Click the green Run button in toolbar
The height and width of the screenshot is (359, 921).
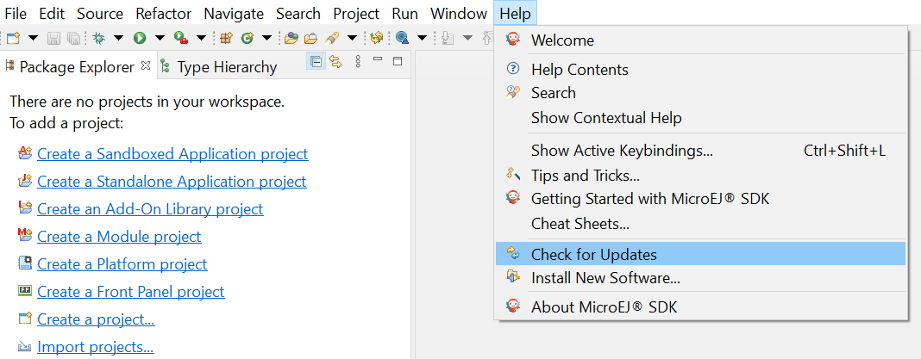(138, 38)
